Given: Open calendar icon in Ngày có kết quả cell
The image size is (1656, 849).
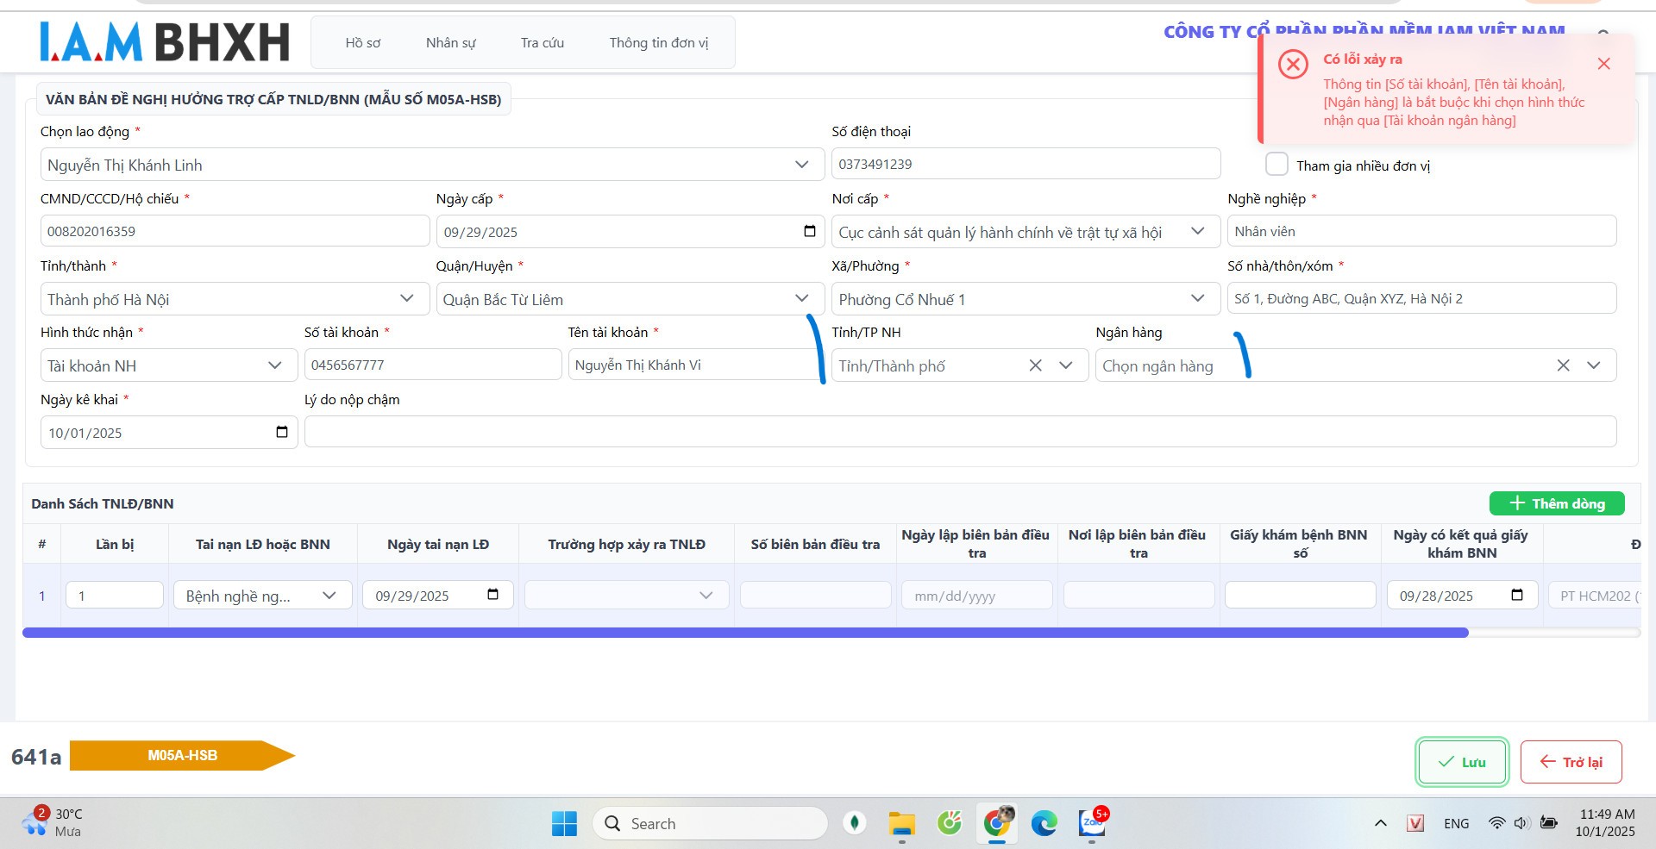Looking at the screenshot, I should pyautogui.click(x=1517, y=595).
